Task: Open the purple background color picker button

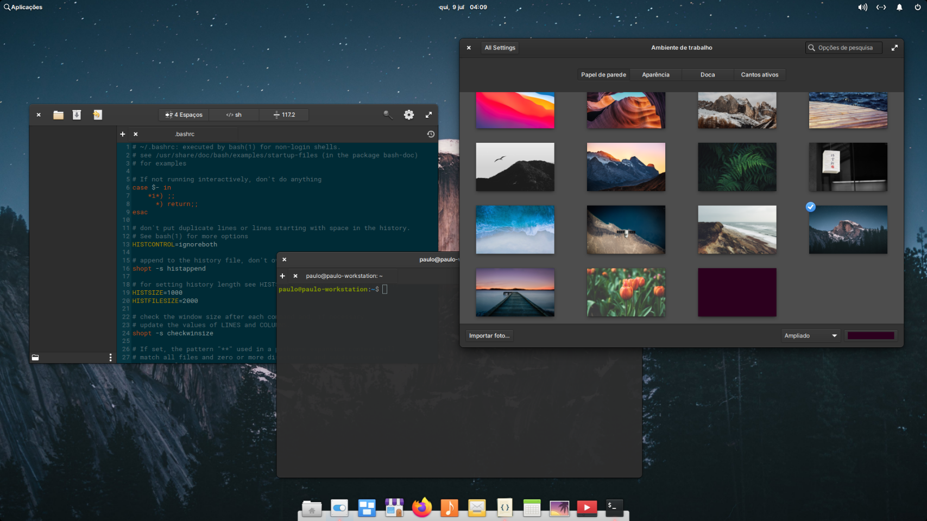Action: [x=871, y=335]
